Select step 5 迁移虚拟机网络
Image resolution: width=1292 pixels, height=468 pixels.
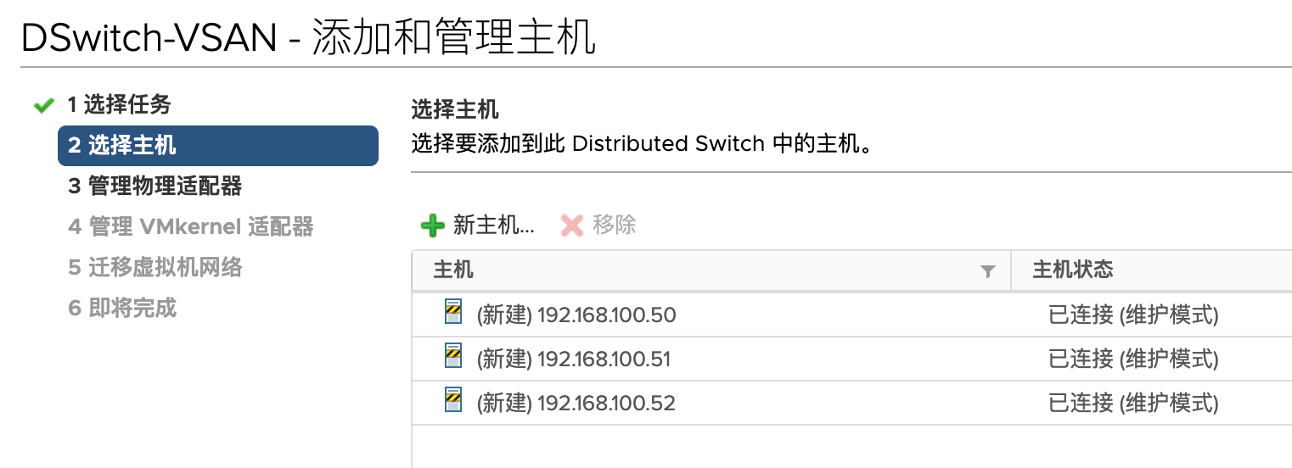[x=155, y=267]
